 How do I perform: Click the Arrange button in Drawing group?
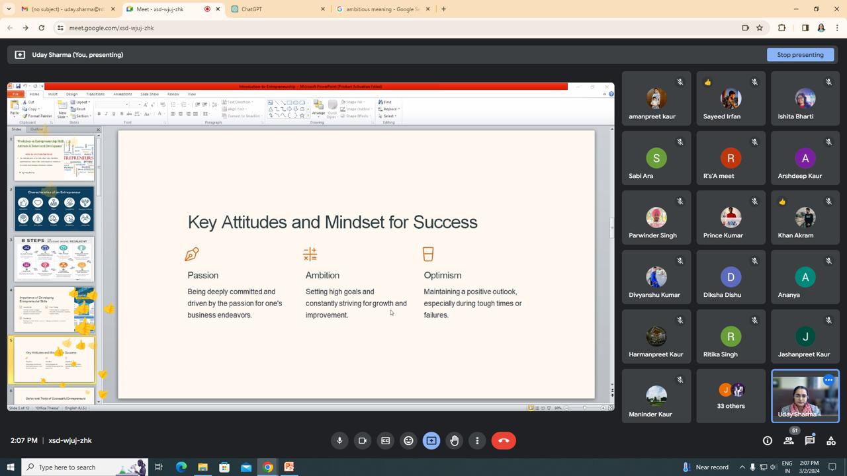(x=318, y=109)
